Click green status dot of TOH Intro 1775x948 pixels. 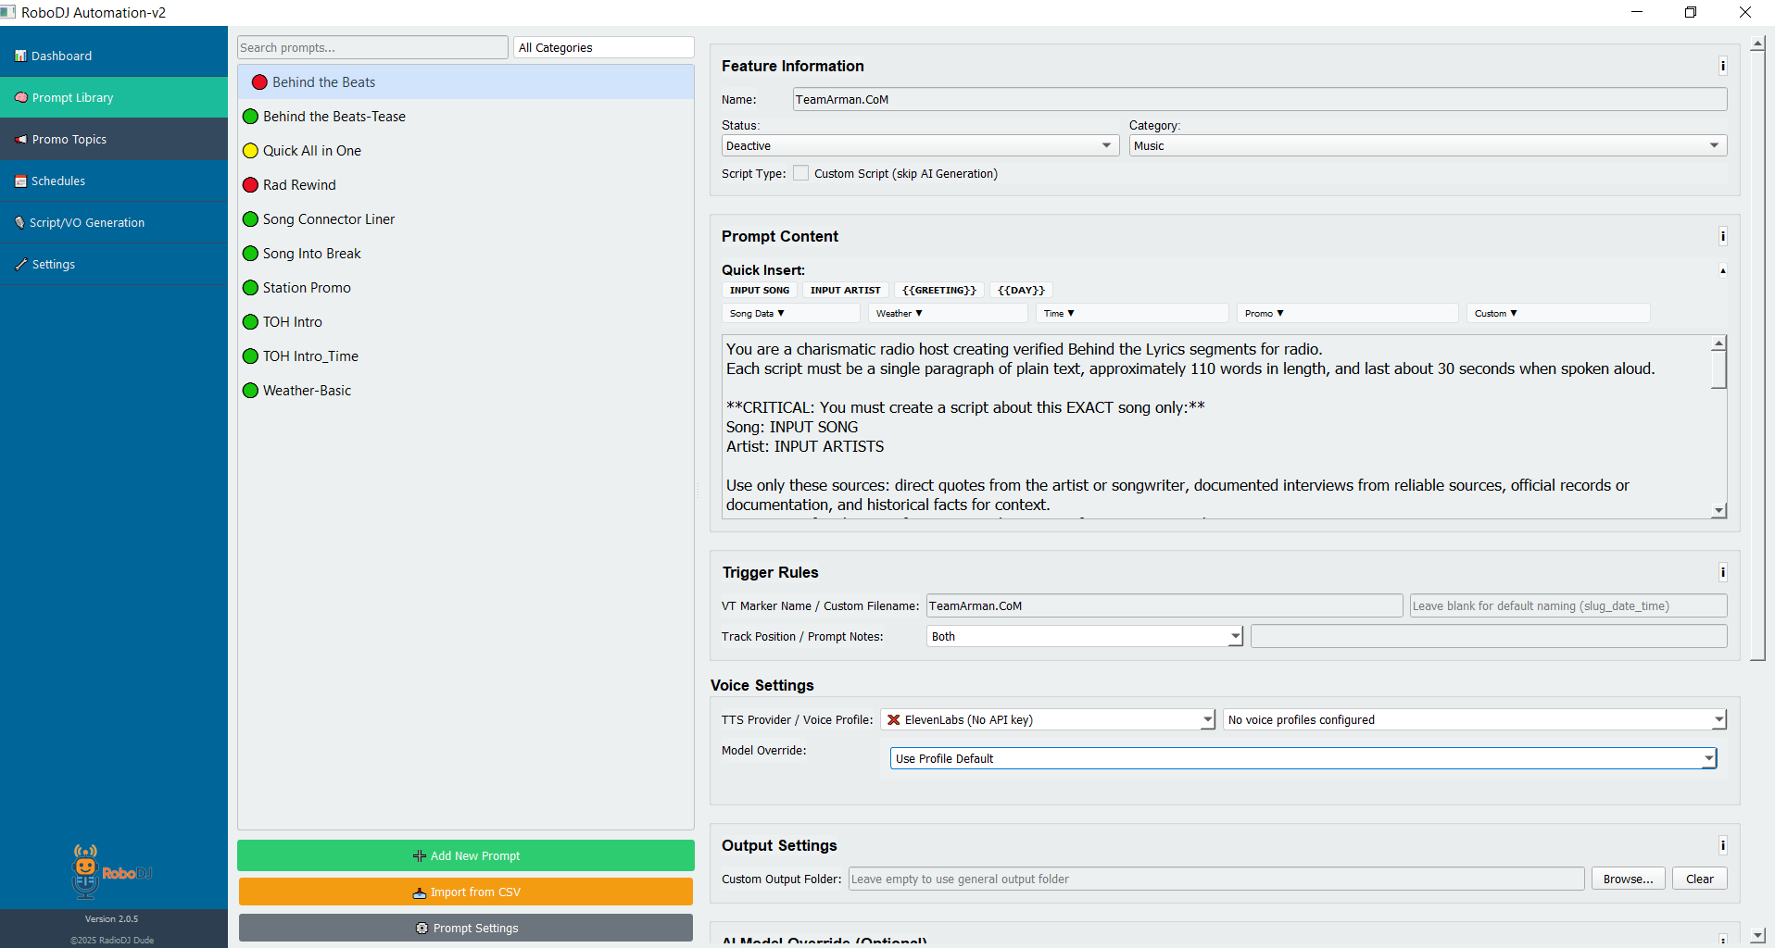pos(250,322)
